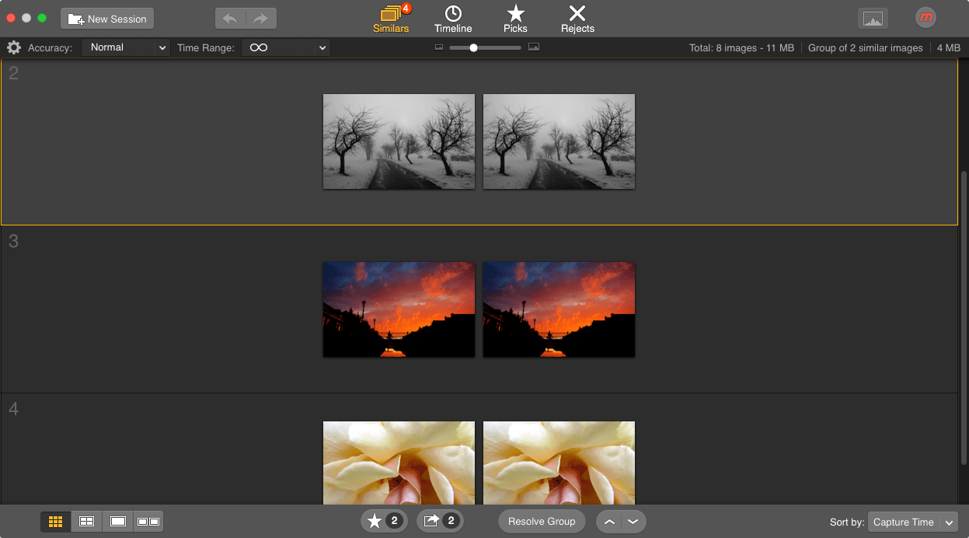
Task: Open the Rejects tab
Action: 577,19
